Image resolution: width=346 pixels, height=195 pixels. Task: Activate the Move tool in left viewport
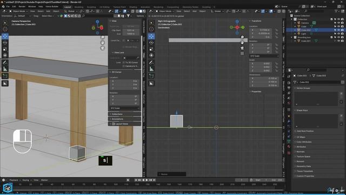(5, 36)
